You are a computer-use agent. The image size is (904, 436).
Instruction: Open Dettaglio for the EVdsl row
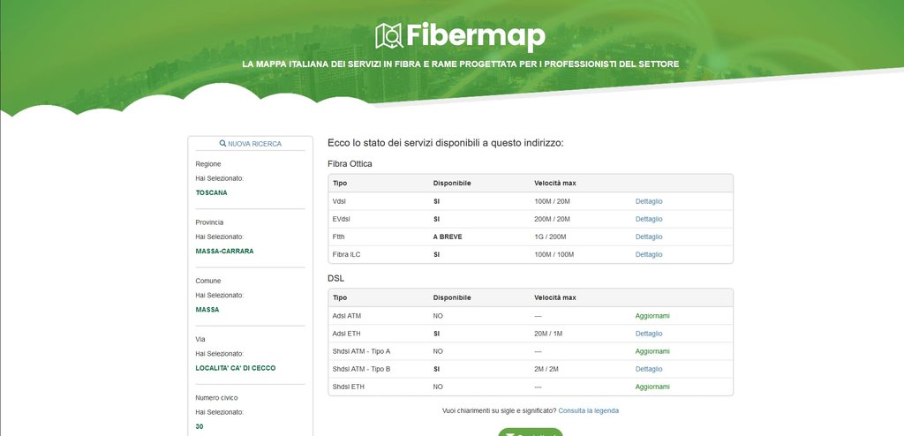pos(649,219)
